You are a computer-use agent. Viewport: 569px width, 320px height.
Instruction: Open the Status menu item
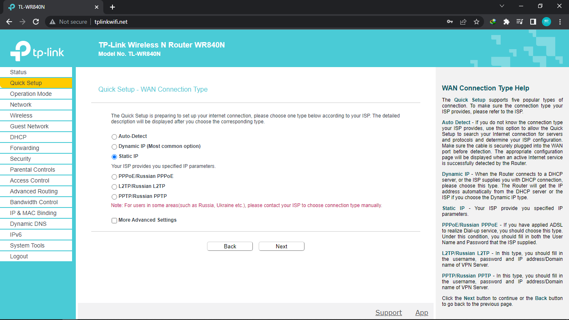(36, 72)
